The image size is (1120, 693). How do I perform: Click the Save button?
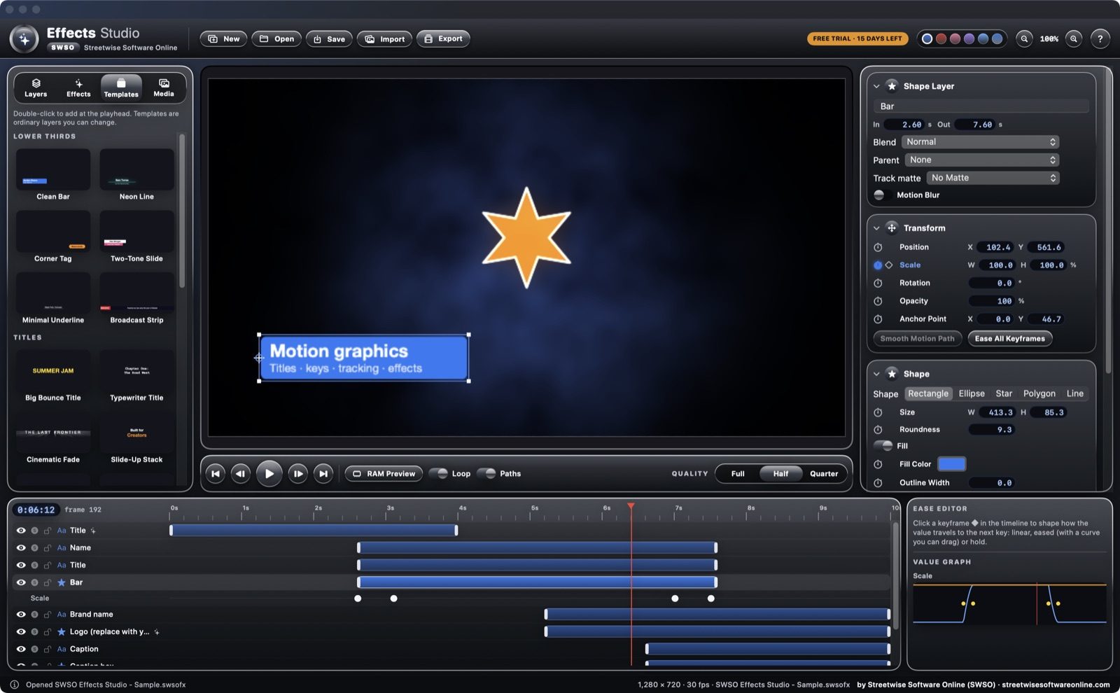pos(329,39)
